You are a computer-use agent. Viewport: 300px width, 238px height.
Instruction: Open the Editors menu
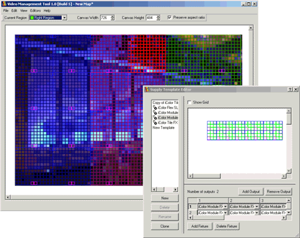36,11
